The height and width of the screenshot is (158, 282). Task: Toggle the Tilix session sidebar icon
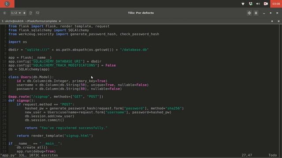(5, 13)
